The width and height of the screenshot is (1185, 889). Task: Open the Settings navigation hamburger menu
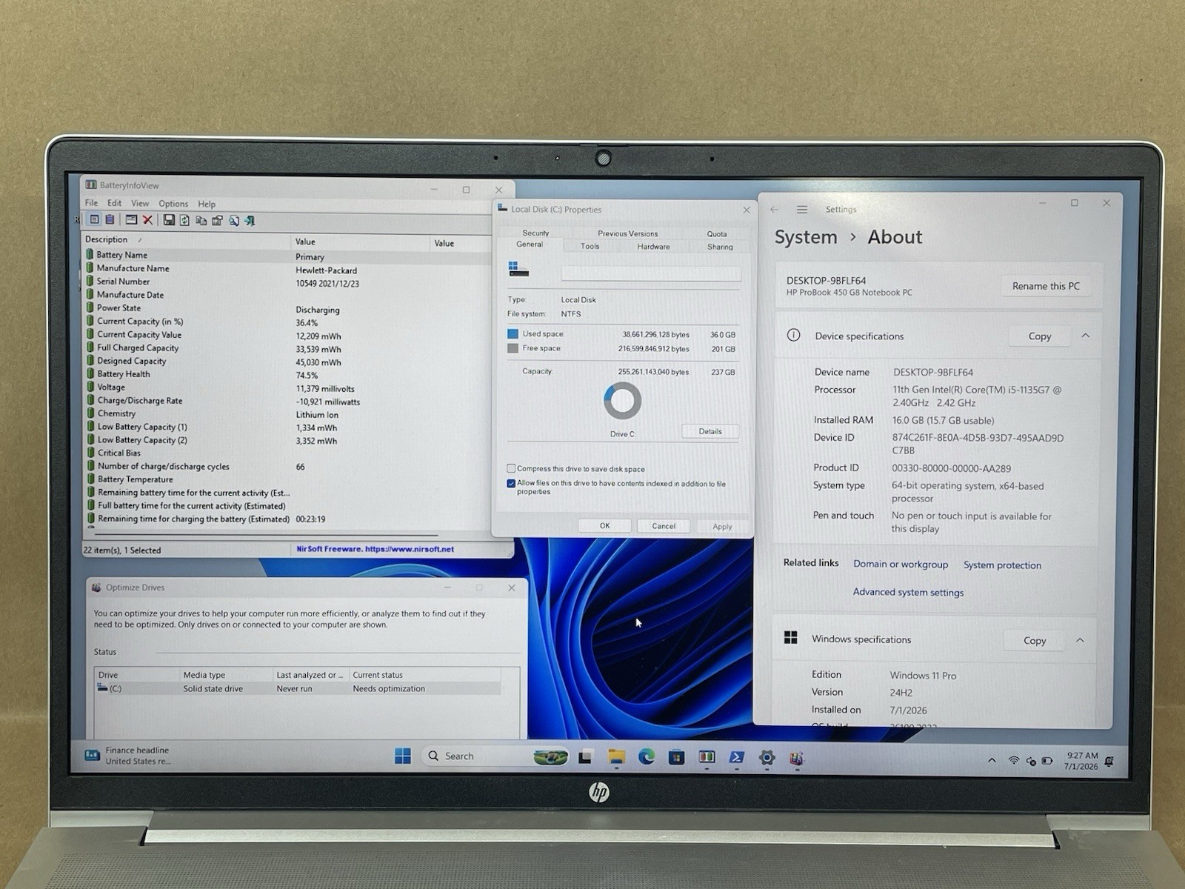click(802, 210)
